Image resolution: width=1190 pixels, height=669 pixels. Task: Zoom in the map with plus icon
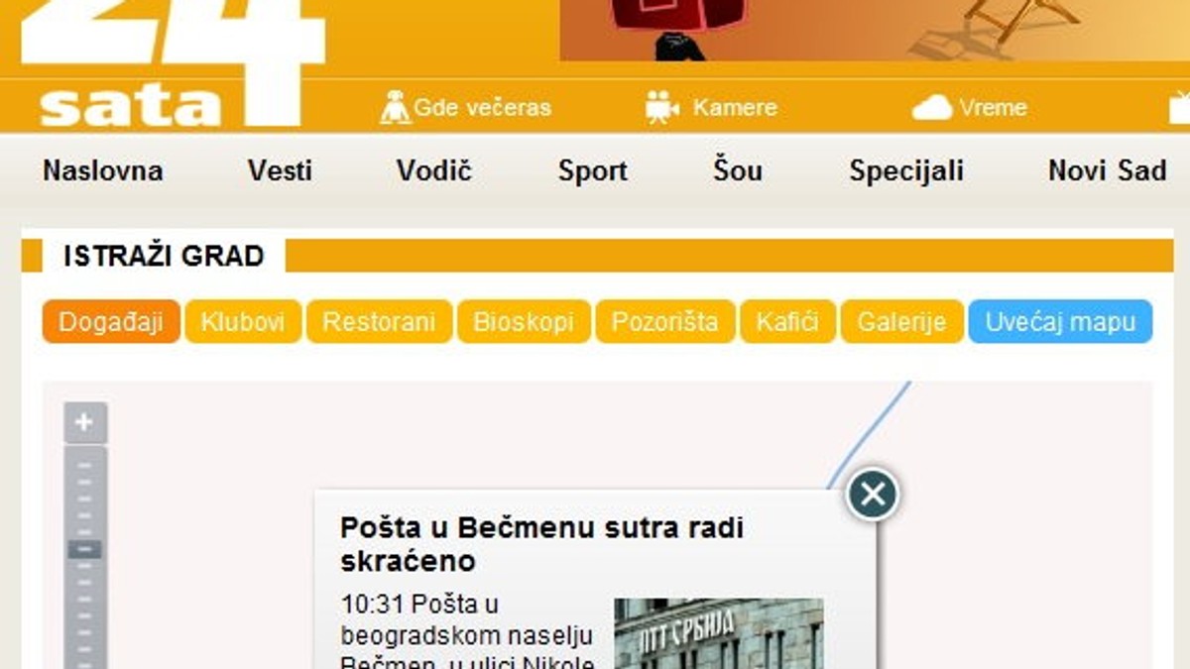(84, 423)
